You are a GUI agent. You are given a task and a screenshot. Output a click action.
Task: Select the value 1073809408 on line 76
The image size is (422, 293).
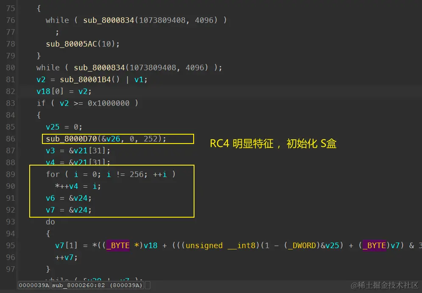click(x=162, y=20)
